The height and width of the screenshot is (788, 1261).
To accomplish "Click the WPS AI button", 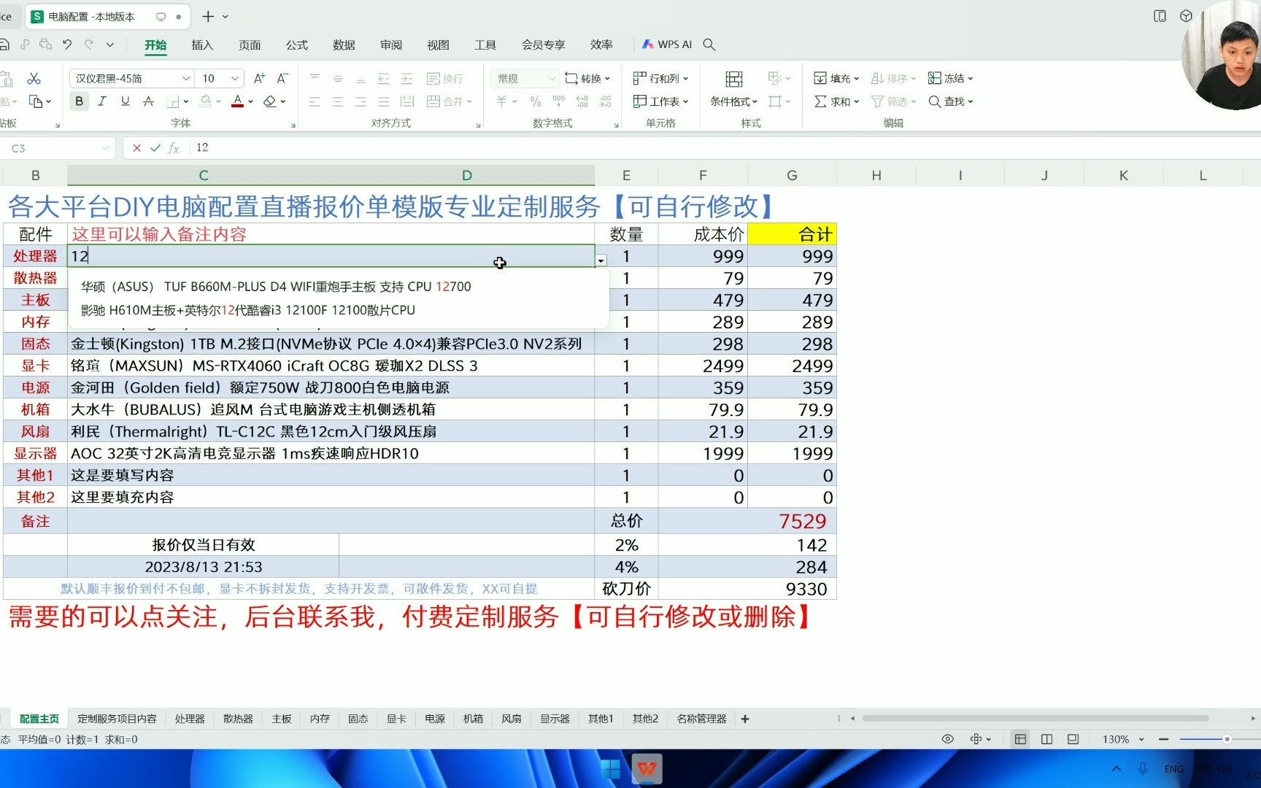I will tap(667, 45).
